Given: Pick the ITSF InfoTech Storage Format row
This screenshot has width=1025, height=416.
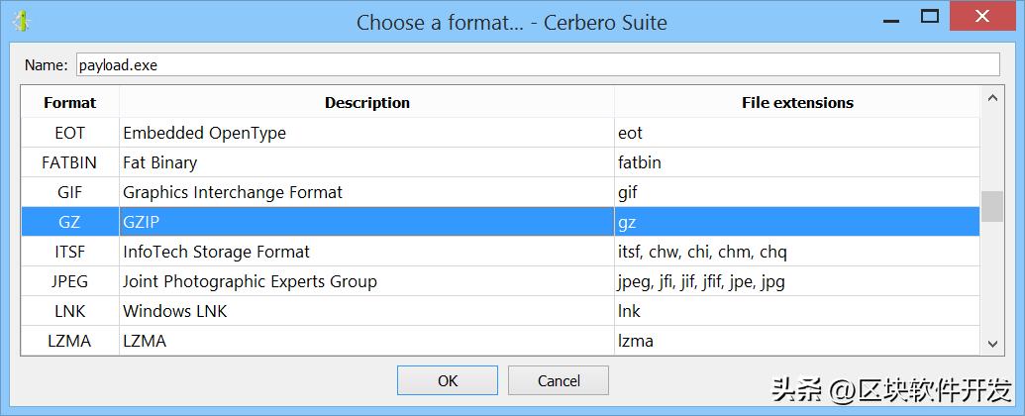Looking at the screenshot, I should tap(366, 252).
